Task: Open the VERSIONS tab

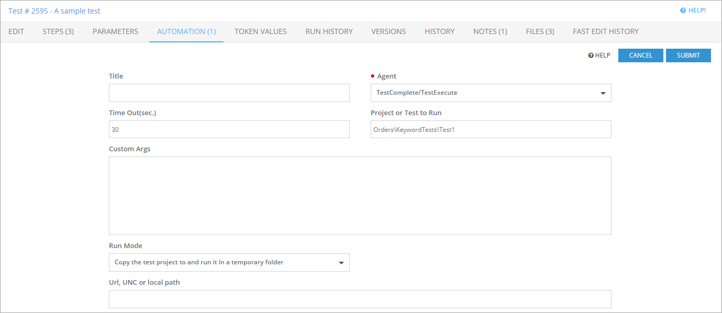Action: [x=388, y=31]
